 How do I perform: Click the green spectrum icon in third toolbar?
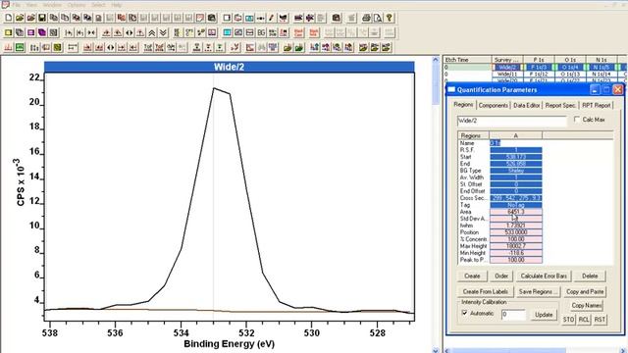click(x=20, y=47)
